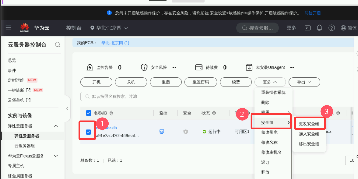Select 删除 from the menu
Image resolution: width=358 pixels, height=179 pixels.
pyautogui.click(x=265, y=103)
